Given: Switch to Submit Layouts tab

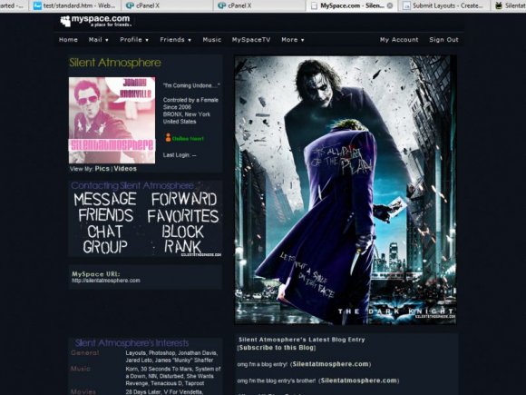Looking at the screenshot, I should click(x=443, y=5).
